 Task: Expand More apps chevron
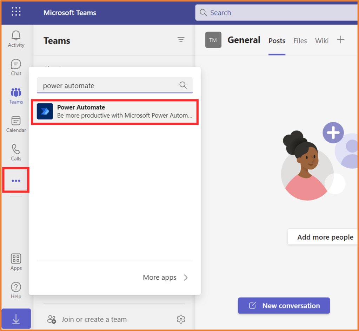tap(185, 278)
